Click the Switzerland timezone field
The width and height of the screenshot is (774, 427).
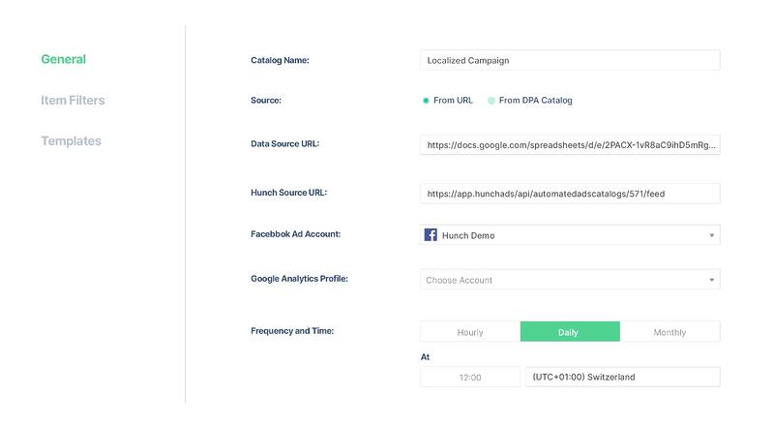(x=622, y=377)
